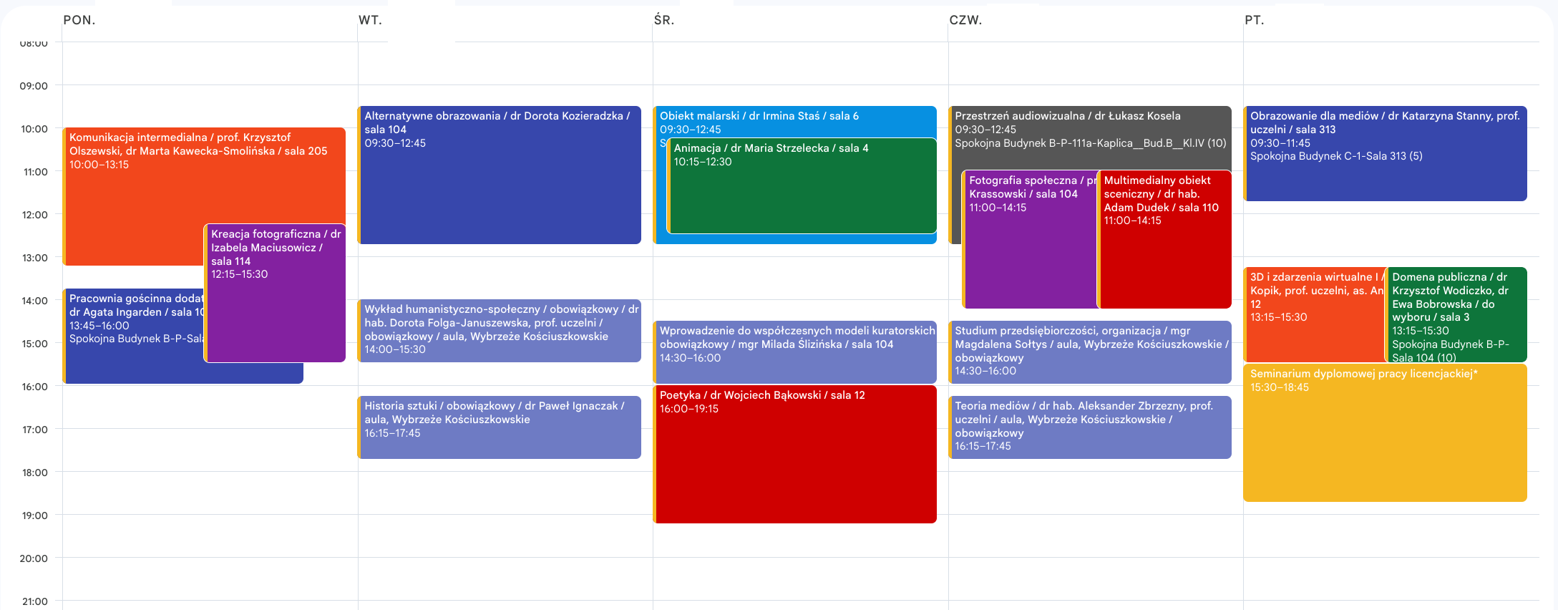This screenshot has width=1558, height=610.
Task: Select the red Poetyka event
Action: [794, 455]
